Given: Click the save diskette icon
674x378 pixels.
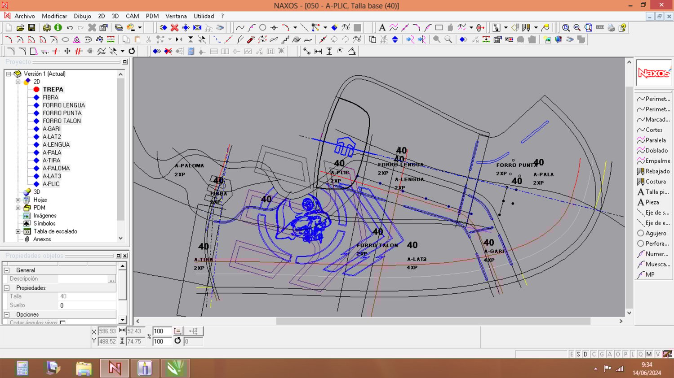Looking at the screenshot, I should pyautogui.click(x=31, y=28).
